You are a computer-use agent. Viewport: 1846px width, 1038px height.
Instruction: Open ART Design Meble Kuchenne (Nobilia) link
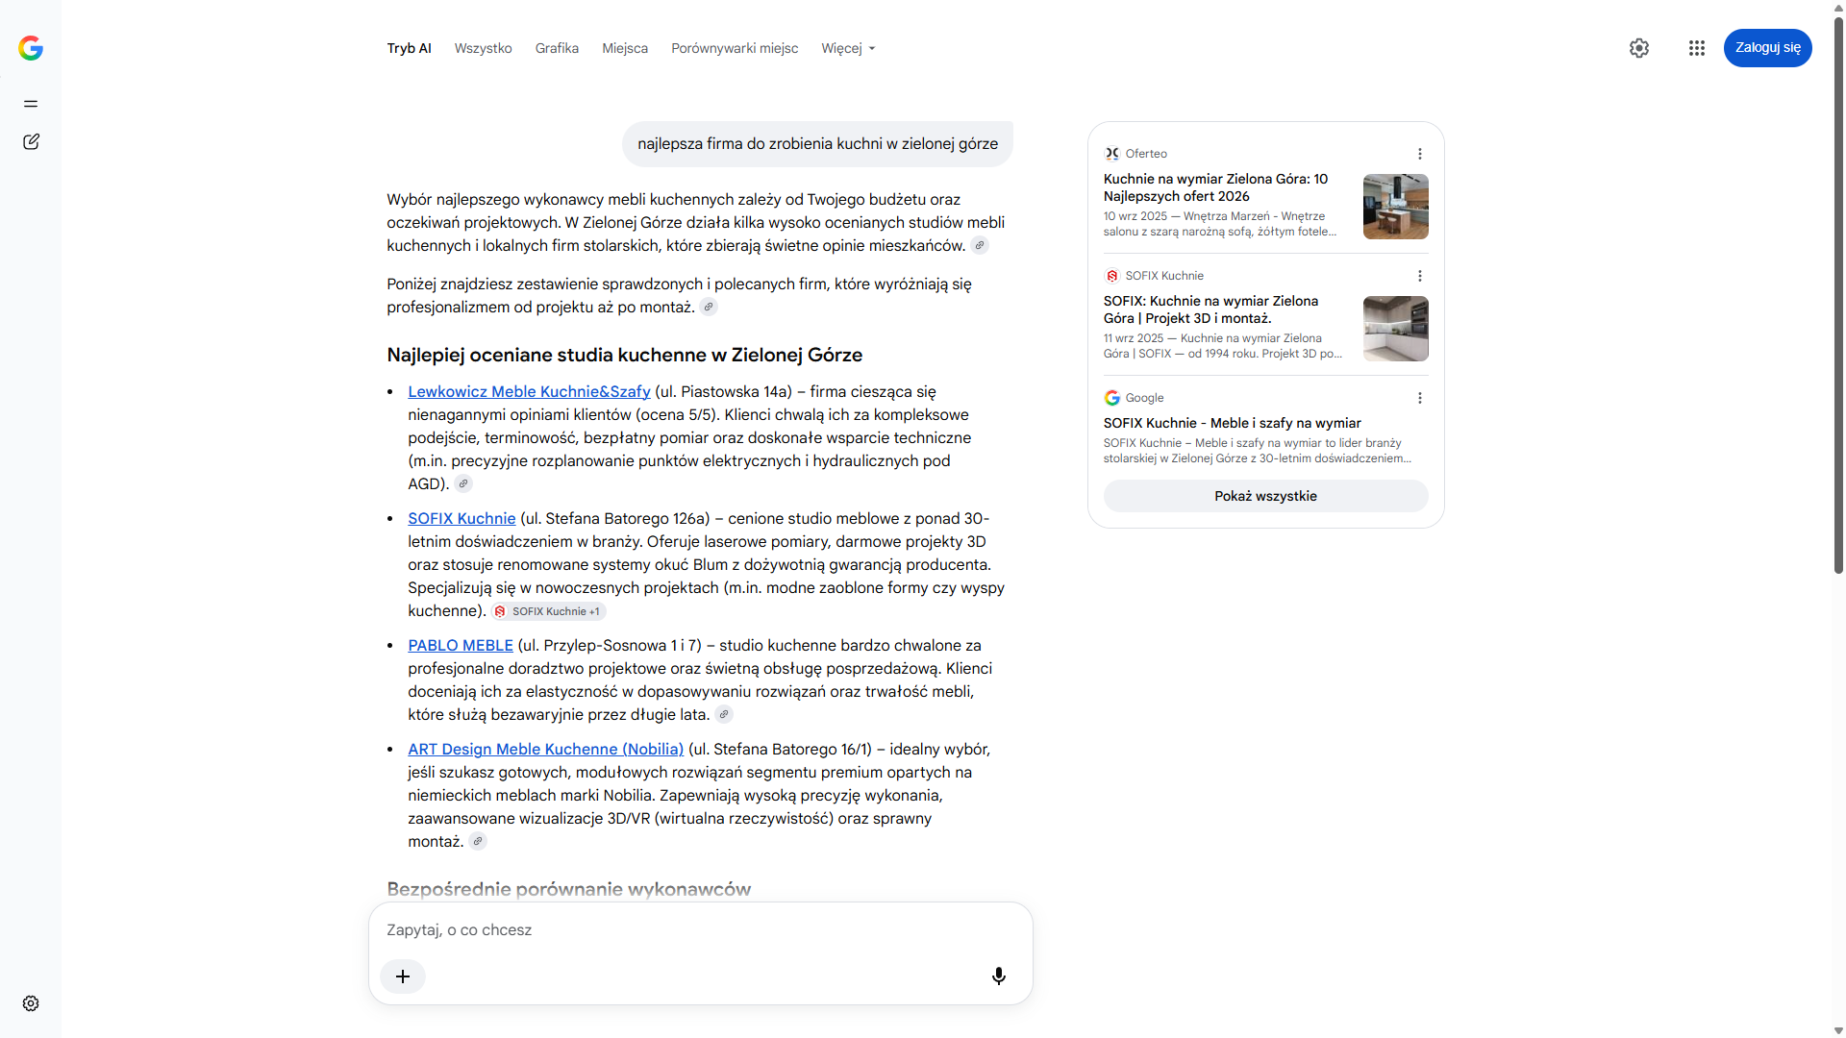click(x=545, y=750)
